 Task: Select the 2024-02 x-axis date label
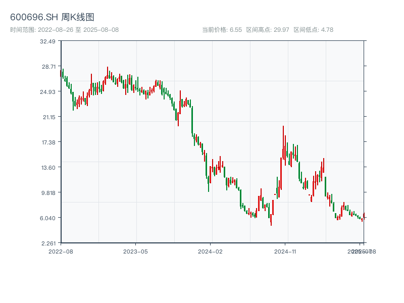click(210, 251)
